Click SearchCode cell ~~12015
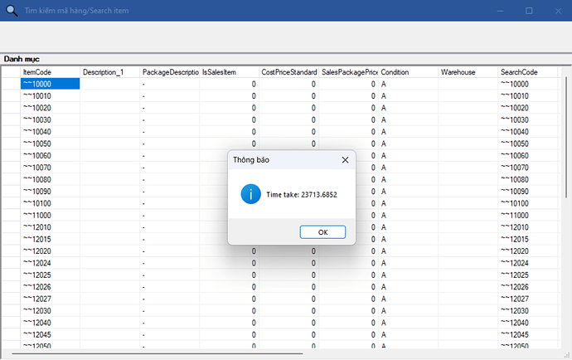572x360 pixels. tap(527, 239)
